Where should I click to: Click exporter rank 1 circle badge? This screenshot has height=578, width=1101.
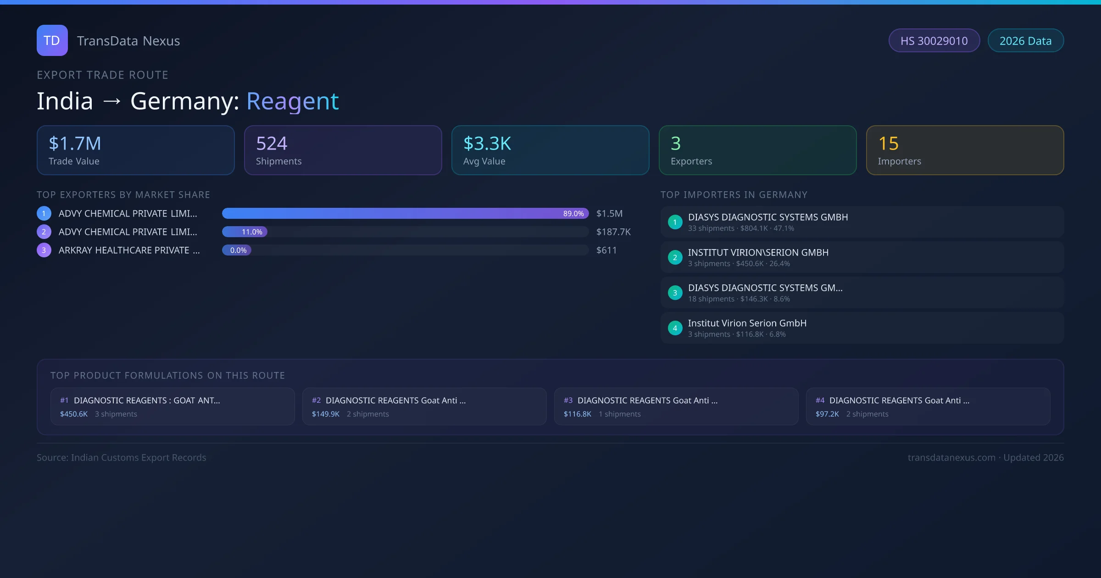point(44,213)
